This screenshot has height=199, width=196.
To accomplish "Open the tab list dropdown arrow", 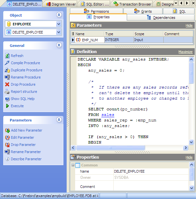I will pos(176,3).
